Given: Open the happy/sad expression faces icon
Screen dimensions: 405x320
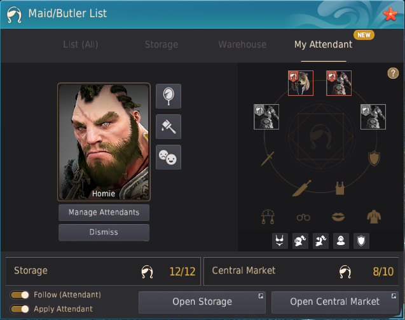Looking at the screenshot, I should pos(168,157).
